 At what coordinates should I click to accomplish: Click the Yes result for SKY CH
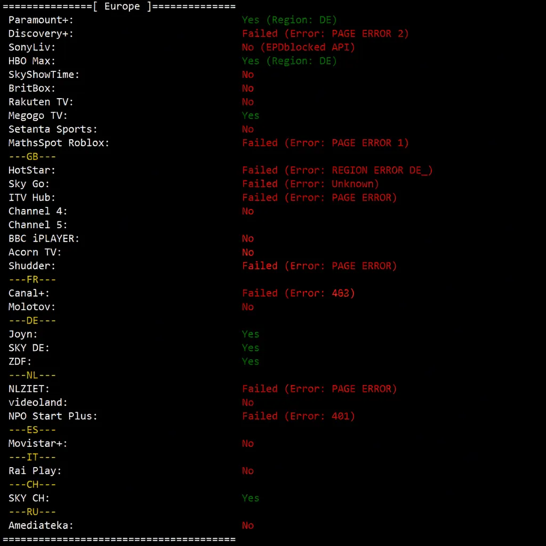(251, 498)
